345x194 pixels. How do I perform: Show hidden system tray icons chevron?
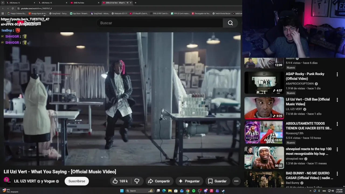(310, 191)
